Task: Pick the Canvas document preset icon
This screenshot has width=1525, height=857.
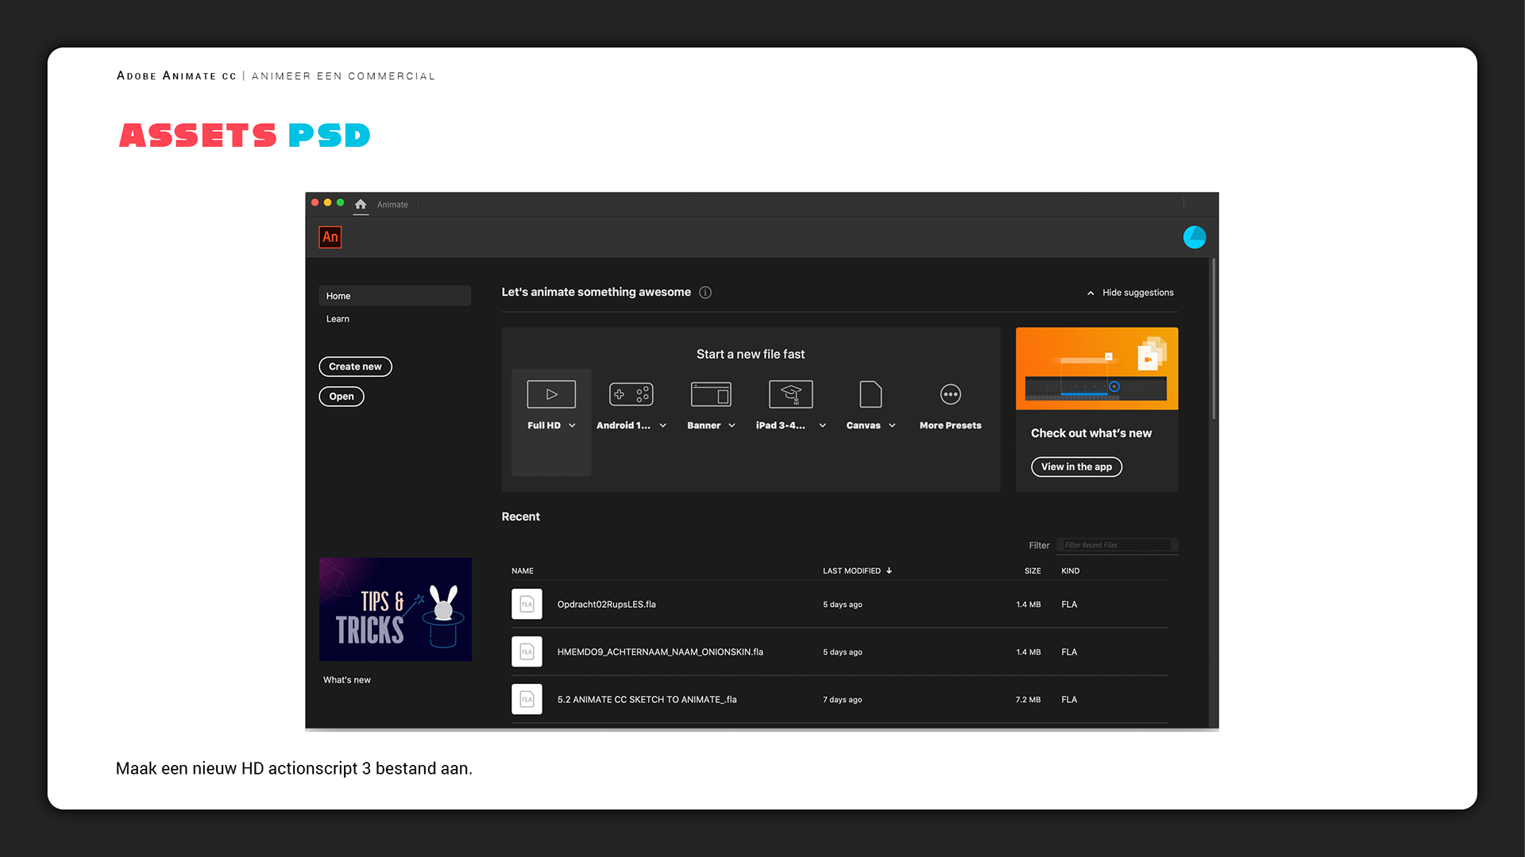Action: pos(871,394)
